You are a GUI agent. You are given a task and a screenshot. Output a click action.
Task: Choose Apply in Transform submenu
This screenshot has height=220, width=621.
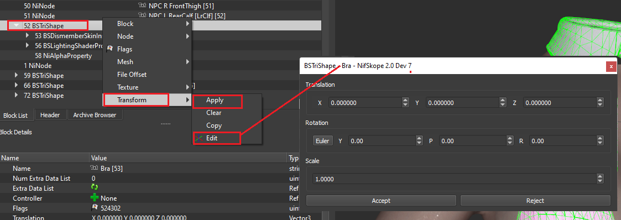pos(227,100)
